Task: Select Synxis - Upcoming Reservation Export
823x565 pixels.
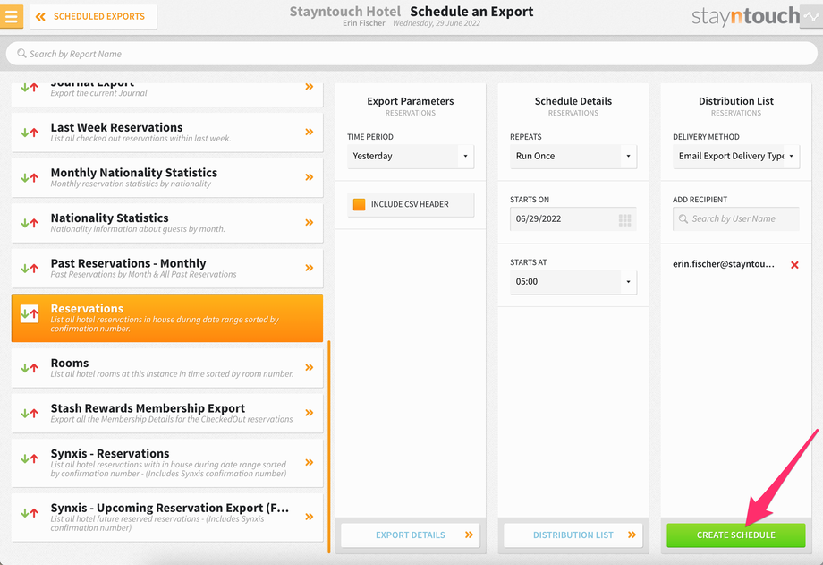Action: point(167,518)
